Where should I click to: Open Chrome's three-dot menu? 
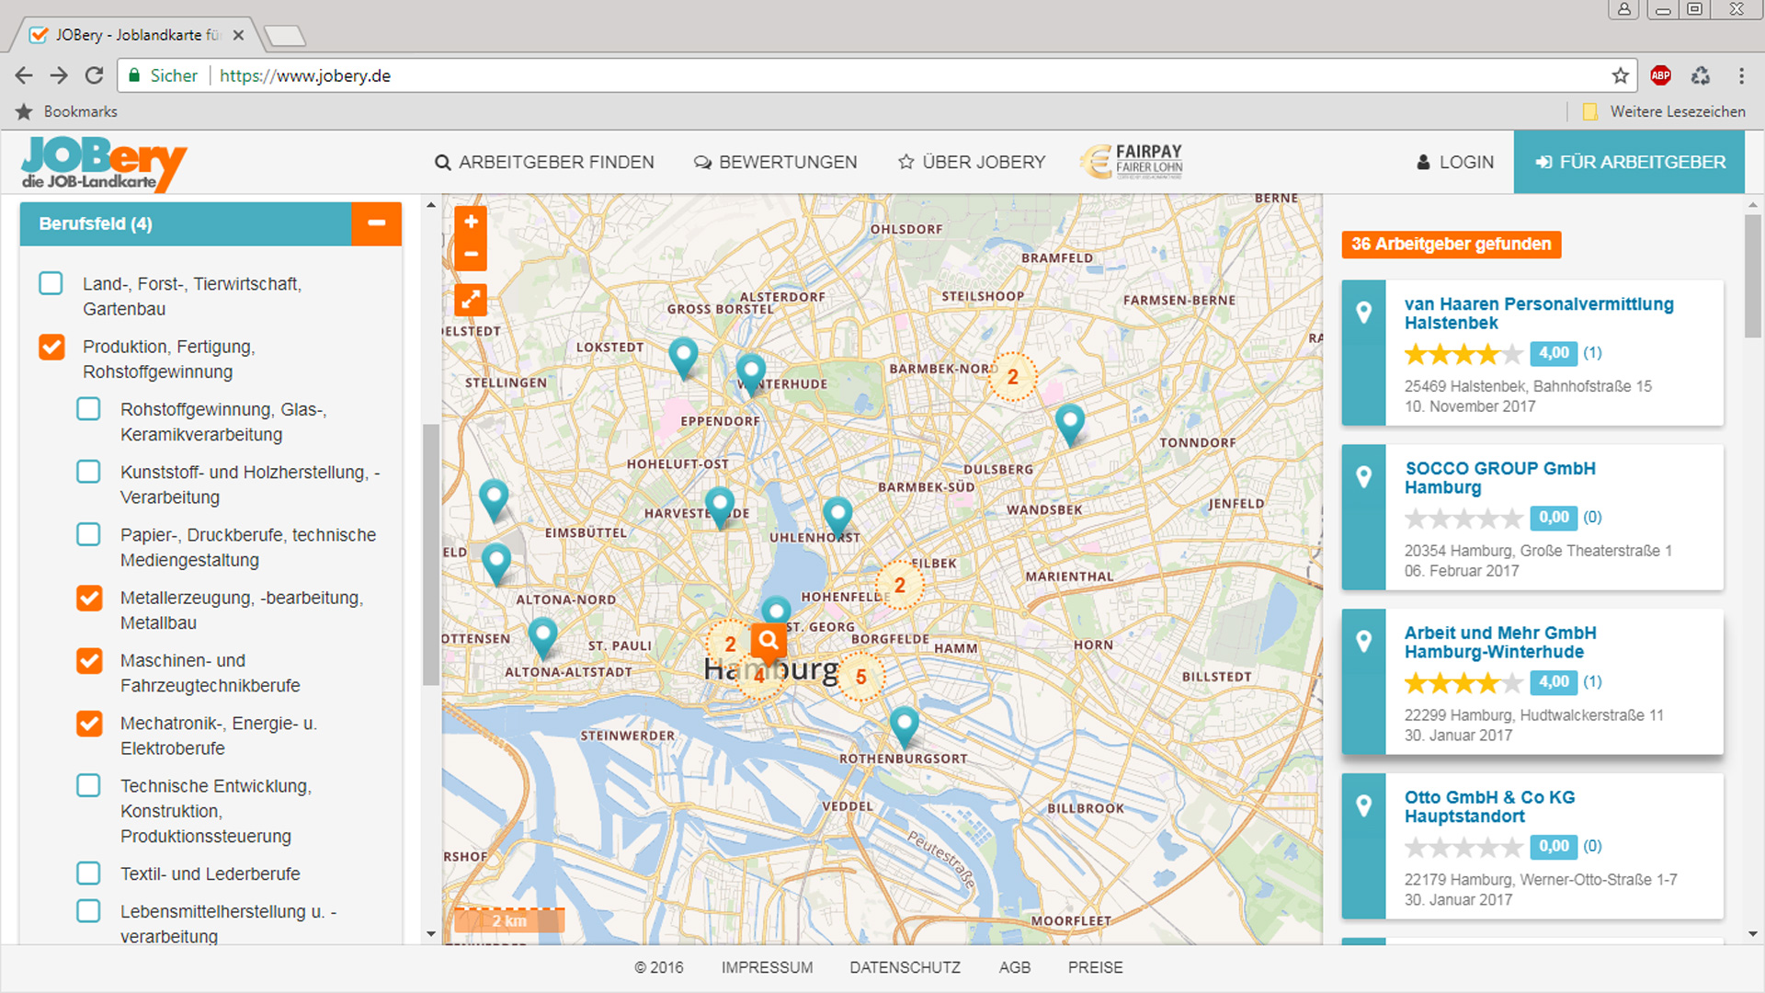(x=1741, y=75)
